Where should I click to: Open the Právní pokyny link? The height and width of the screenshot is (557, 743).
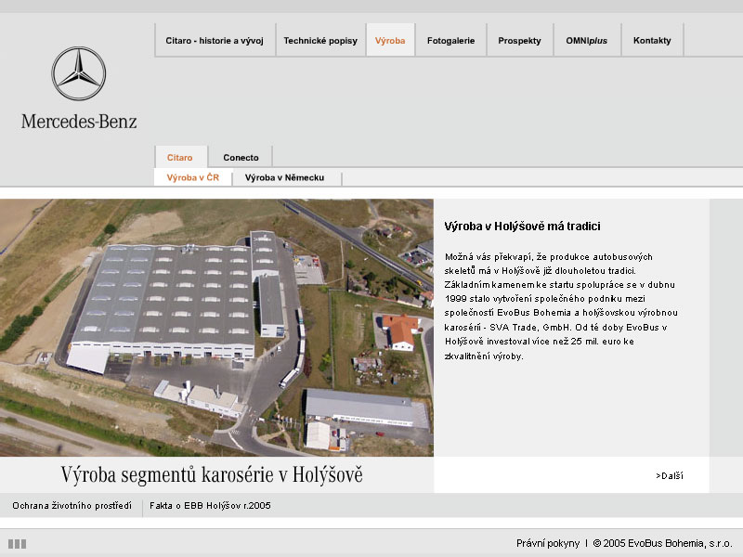click(x=548, y=543)
